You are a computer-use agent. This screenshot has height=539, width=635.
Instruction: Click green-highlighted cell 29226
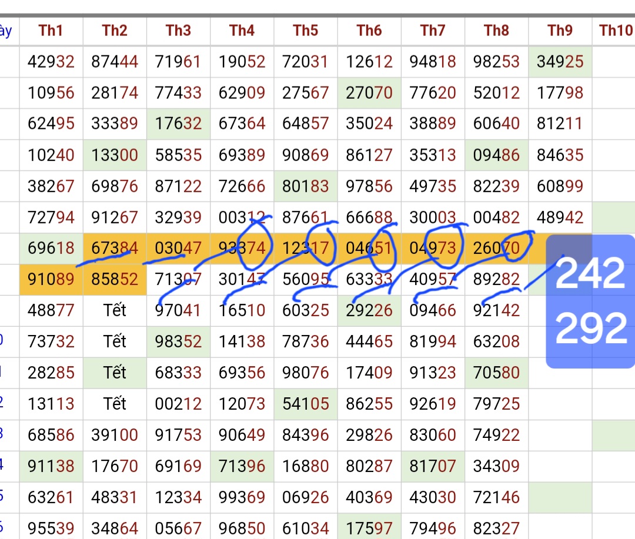[x=369, y=310]
